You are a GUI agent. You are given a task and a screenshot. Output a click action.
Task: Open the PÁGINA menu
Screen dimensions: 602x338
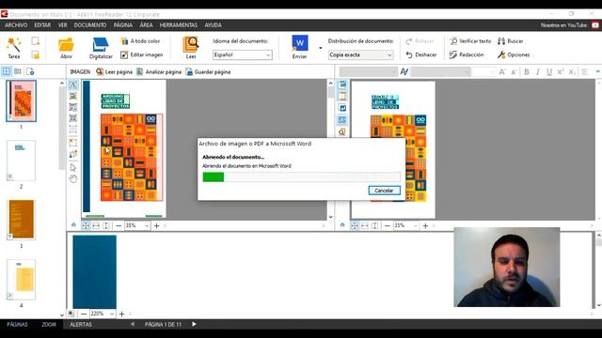click(x=123, y=25)
